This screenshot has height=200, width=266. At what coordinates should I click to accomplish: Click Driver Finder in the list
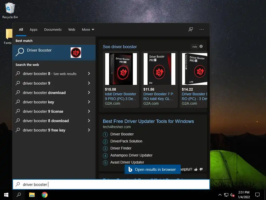click(x=121, y=148)
